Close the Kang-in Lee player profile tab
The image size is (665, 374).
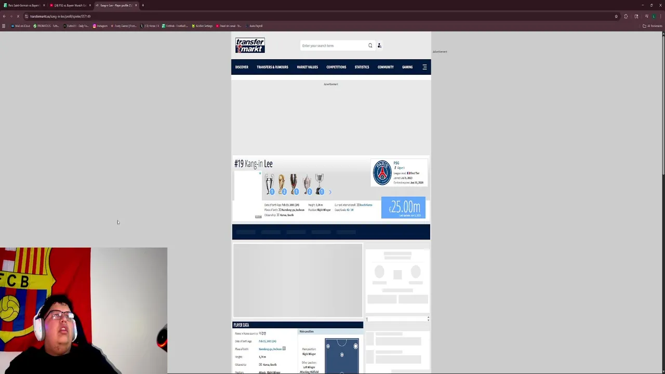click(x=136, y=5)
